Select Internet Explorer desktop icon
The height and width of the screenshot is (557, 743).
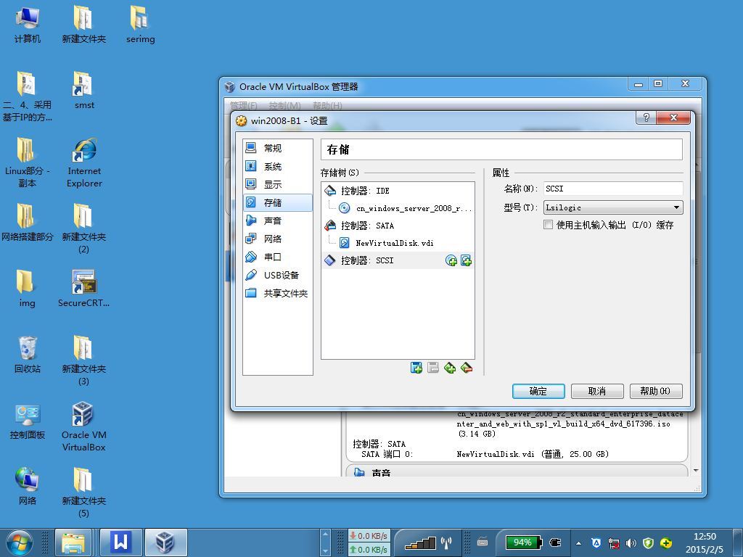[84, 163]
